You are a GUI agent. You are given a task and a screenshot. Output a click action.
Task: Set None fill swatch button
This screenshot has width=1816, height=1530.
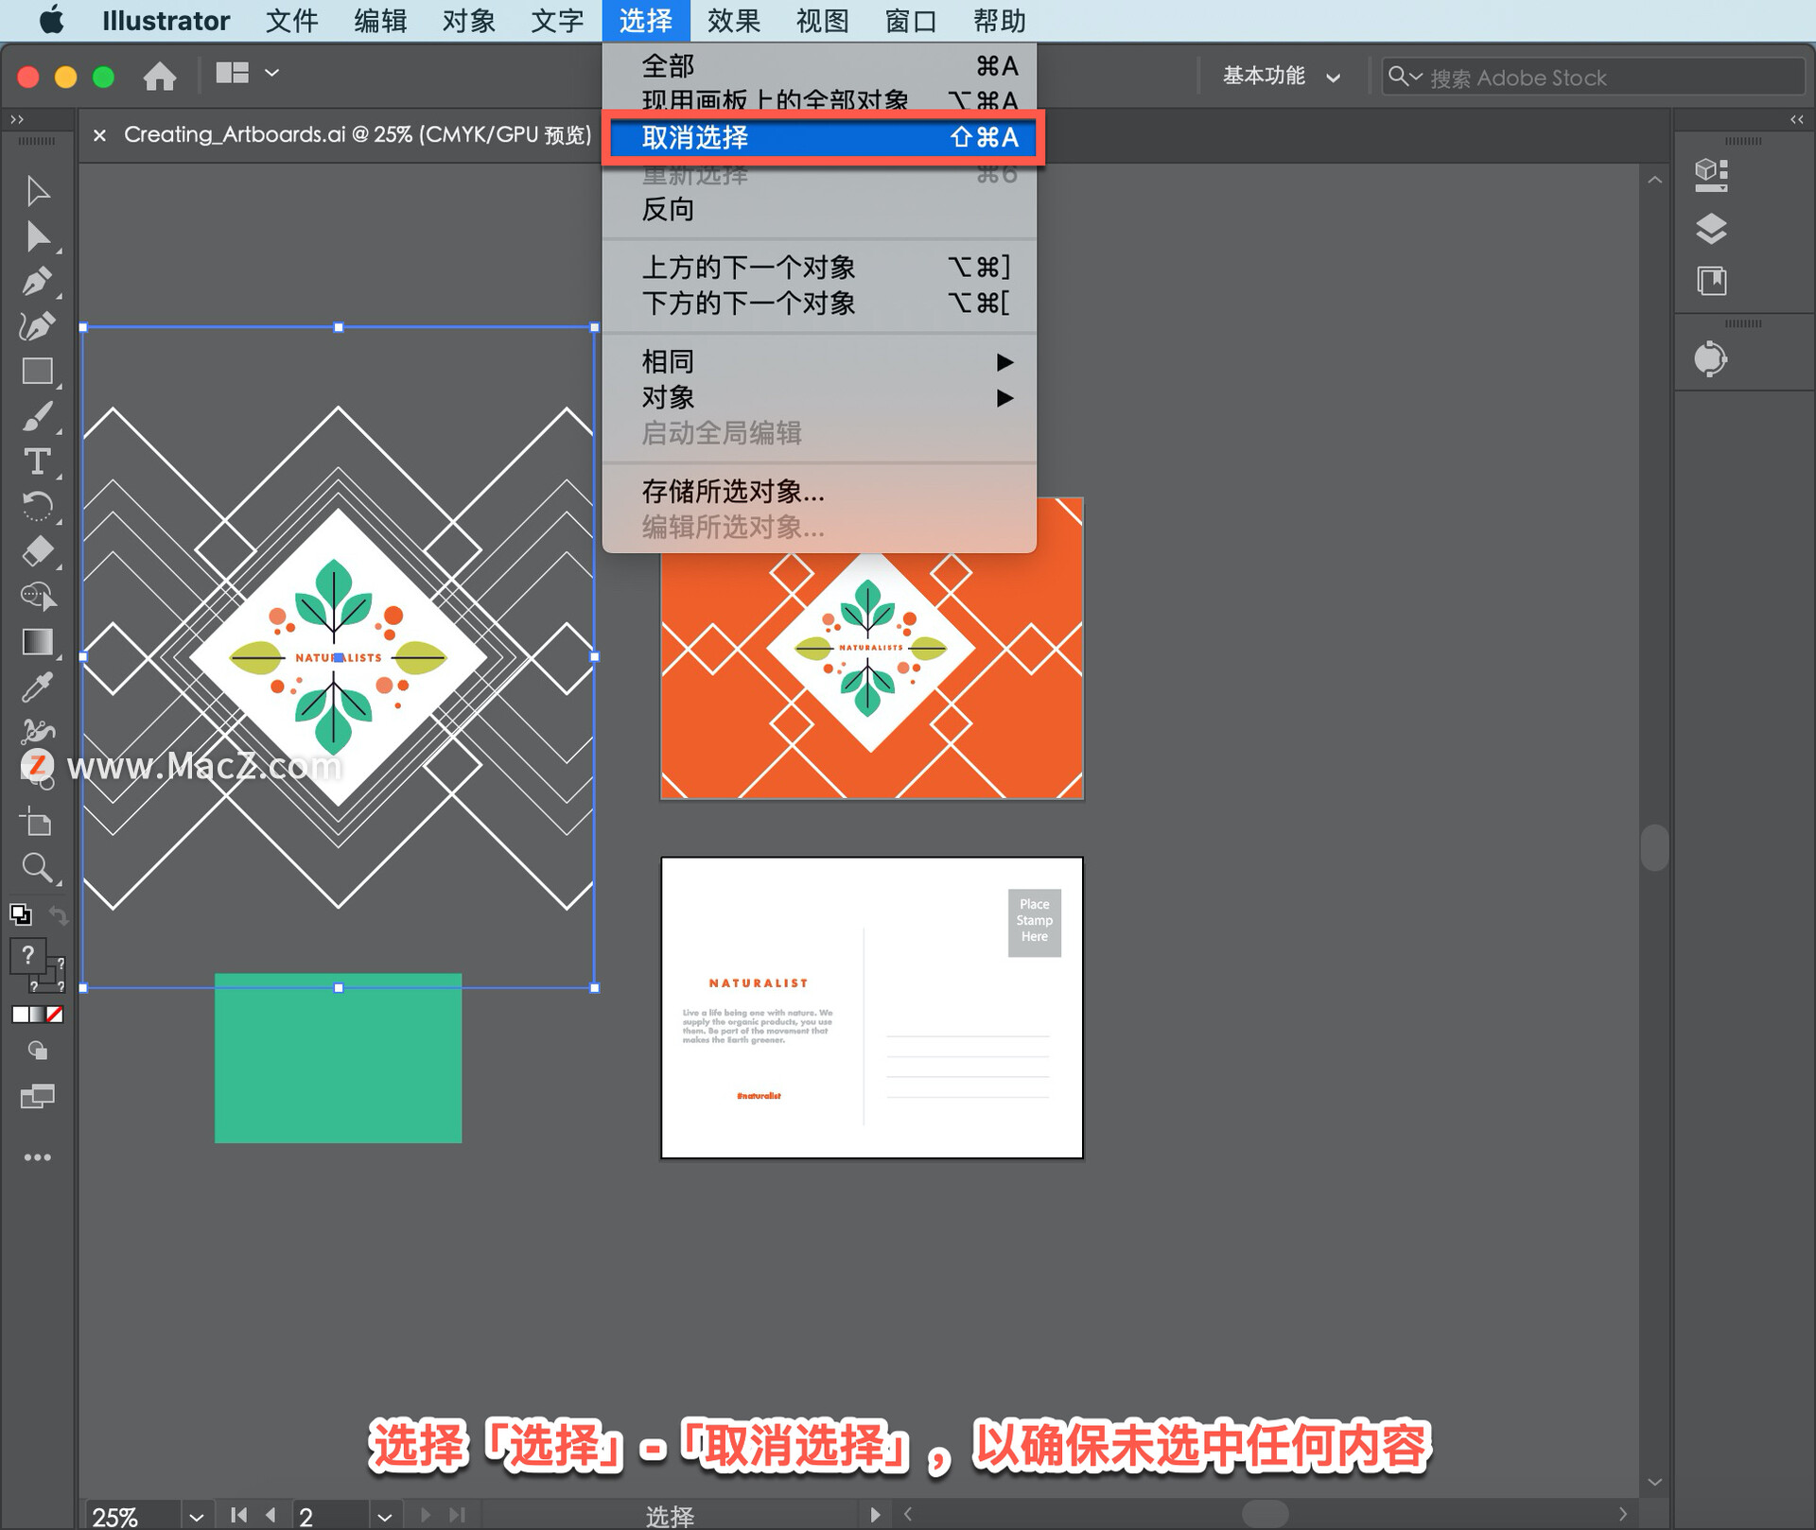55,1014
